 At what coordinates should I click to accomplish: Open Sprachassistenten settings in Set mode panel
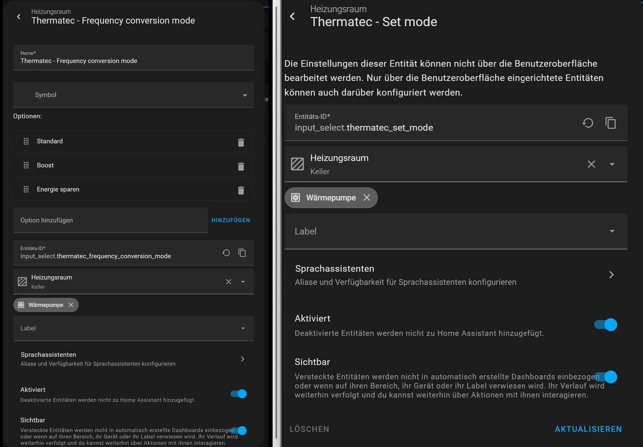pyautogui.click(x=455, y=275)
